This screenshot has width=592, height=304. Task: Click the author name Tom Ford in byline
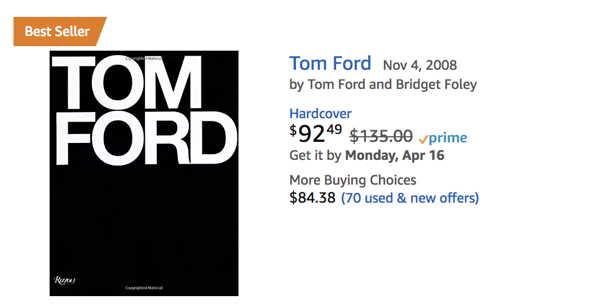click(337, 84)
